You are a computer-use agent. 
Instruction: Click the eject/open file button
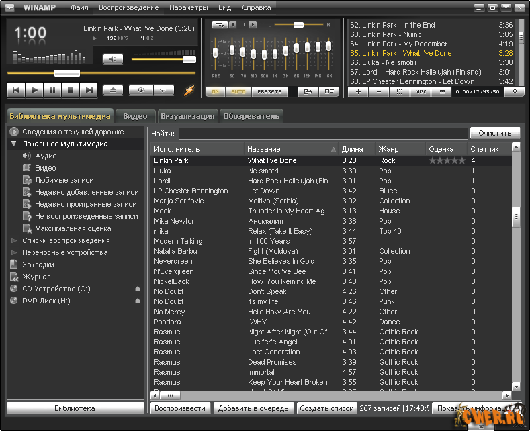pyautogui.click(x=113, y=89)
